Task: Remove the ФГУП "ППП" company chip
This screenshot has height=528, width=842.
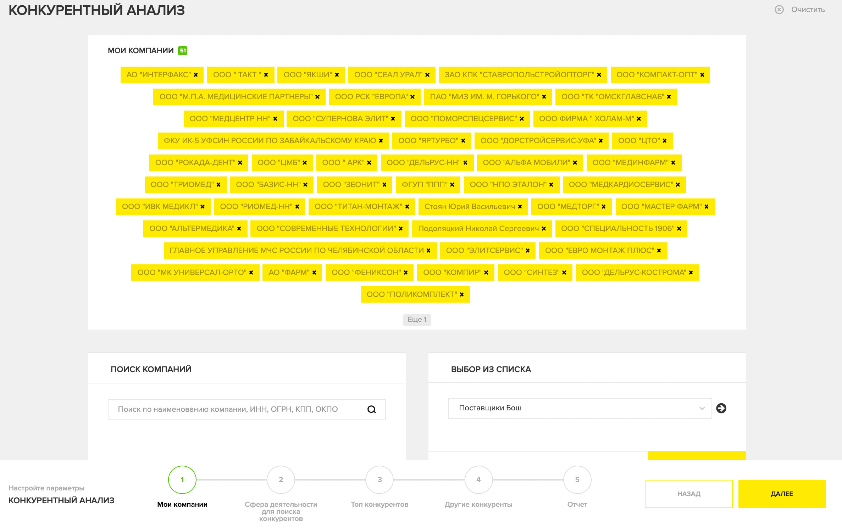Action: pos(452,185)
